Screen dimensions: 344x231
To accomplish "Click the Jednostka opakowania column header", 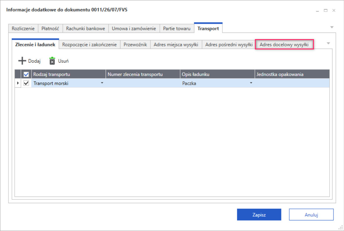I will 292,74.
